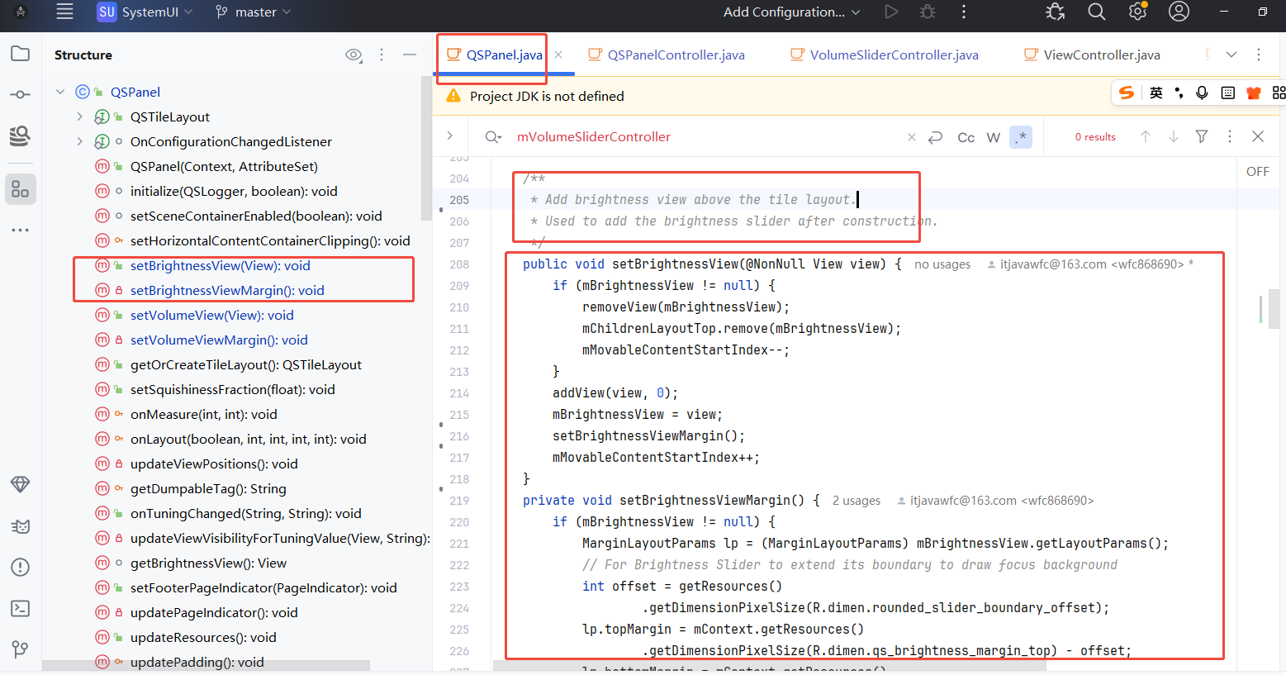Click the Project JDK not defined banner

[x=547, y=96]
